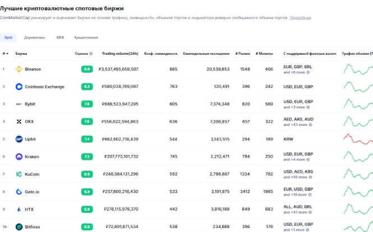The width and height of the screenshot is (373, 232).
Task: Open the HTX exchange link
Action: click(29, 209)
